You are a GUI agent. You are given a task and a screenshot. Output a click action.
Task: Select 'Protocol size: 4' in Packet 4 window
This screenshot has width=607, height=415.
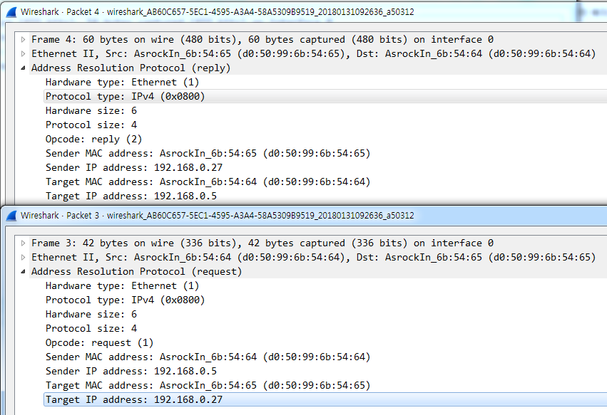(x=325, y=125)
